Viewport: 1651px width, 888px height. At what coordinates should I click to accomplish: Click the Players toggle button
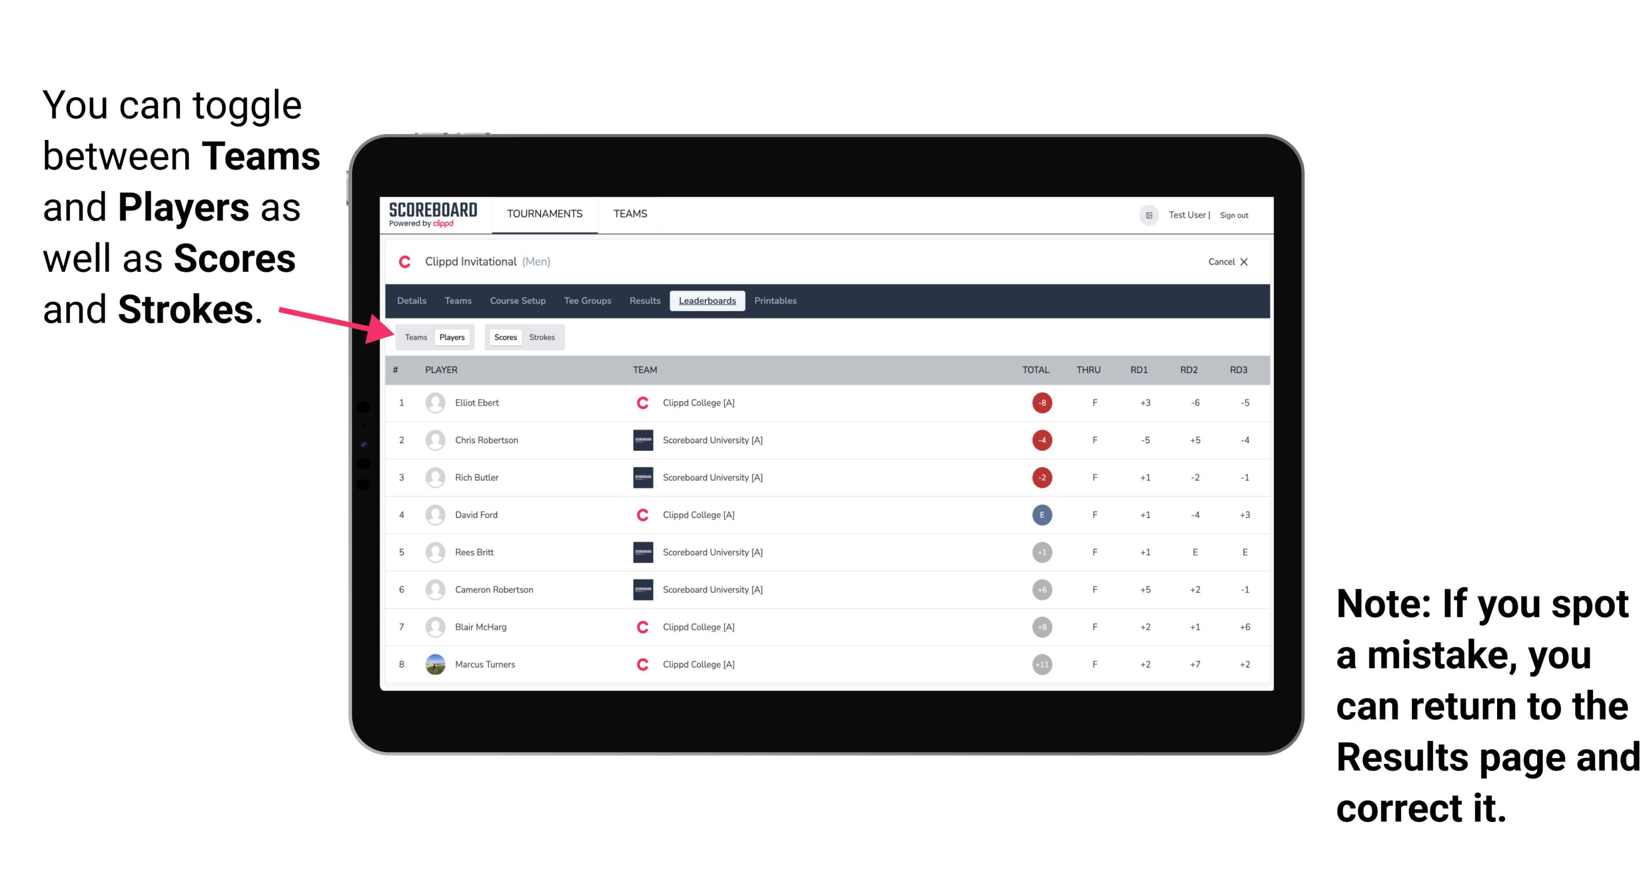[451, 337]
